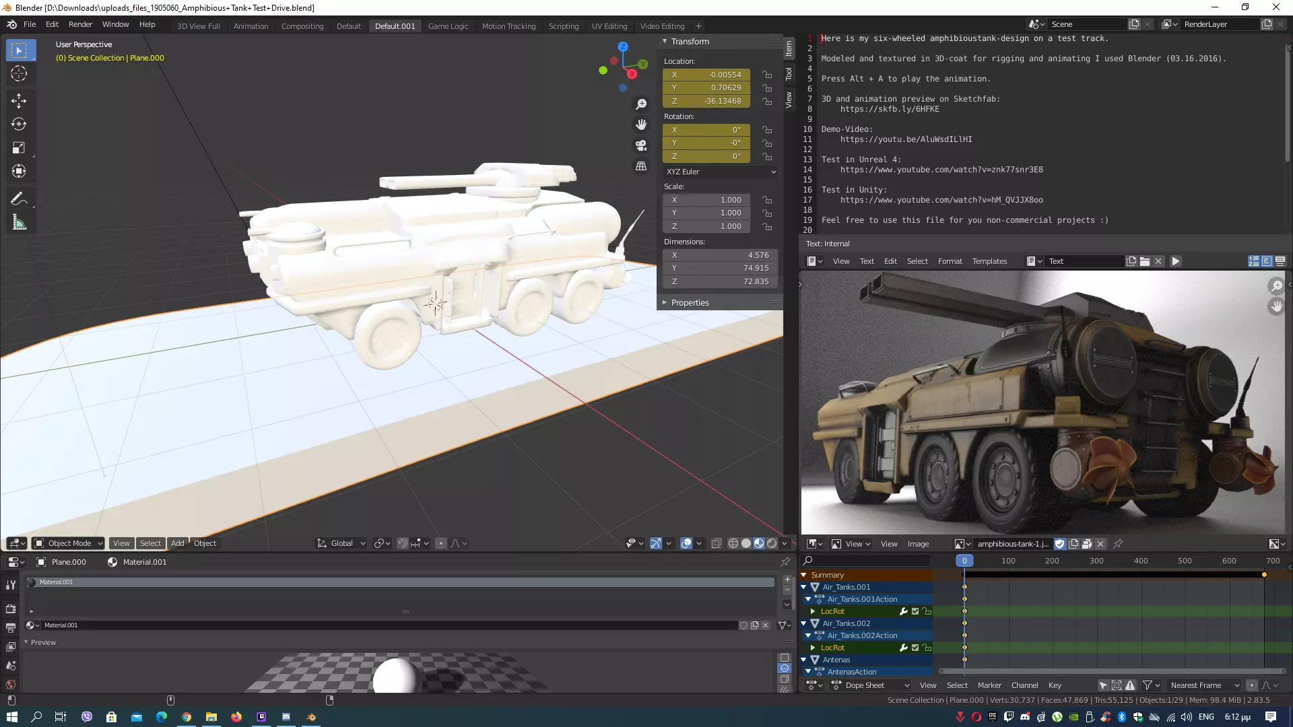This screenshot has width=1293, height=727.
Task: Create a new text datablock
Action: click(x=1131, y=261)
